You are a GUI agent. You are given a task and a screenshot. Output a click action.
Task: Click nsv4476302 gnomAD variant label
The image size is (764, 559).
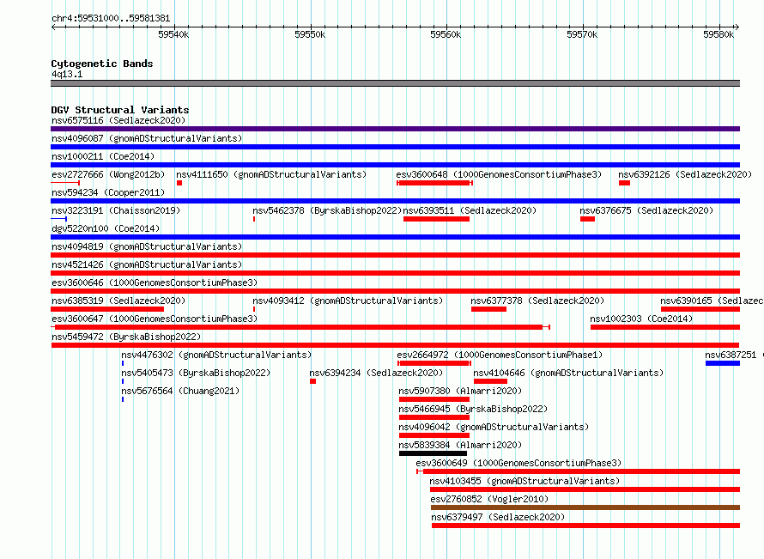pos(216,355)
